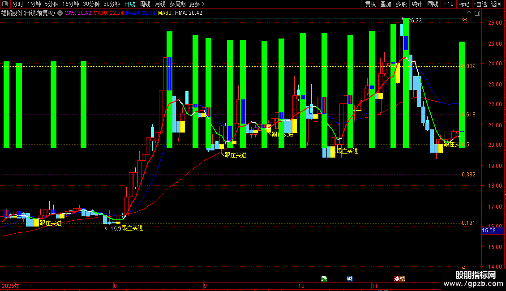Image resolution: width=506 pixels, height=291 pixels.
Task: Click the month 9 marker on time axis
Action: tap(205, 286)
